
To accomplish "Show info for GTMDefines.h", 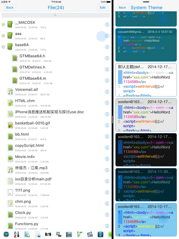I will [107, 69].
